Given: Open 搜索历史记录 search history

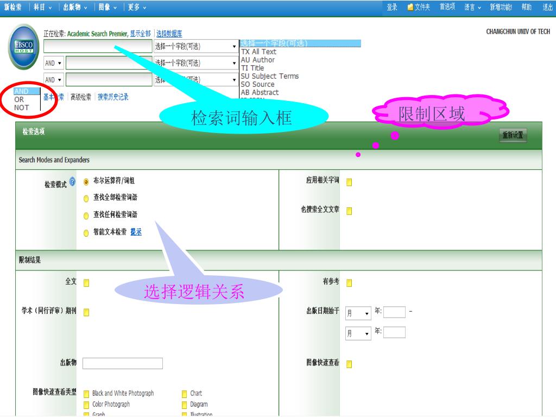Looking at the screenshot, I should pos(113,97).
